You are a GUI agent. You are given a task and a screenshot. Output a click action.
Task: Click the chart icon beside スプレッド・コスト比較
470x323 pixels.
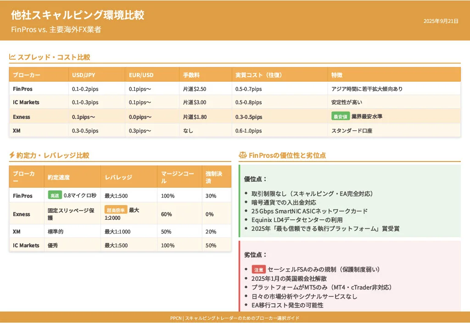click(x=12, y=57)
